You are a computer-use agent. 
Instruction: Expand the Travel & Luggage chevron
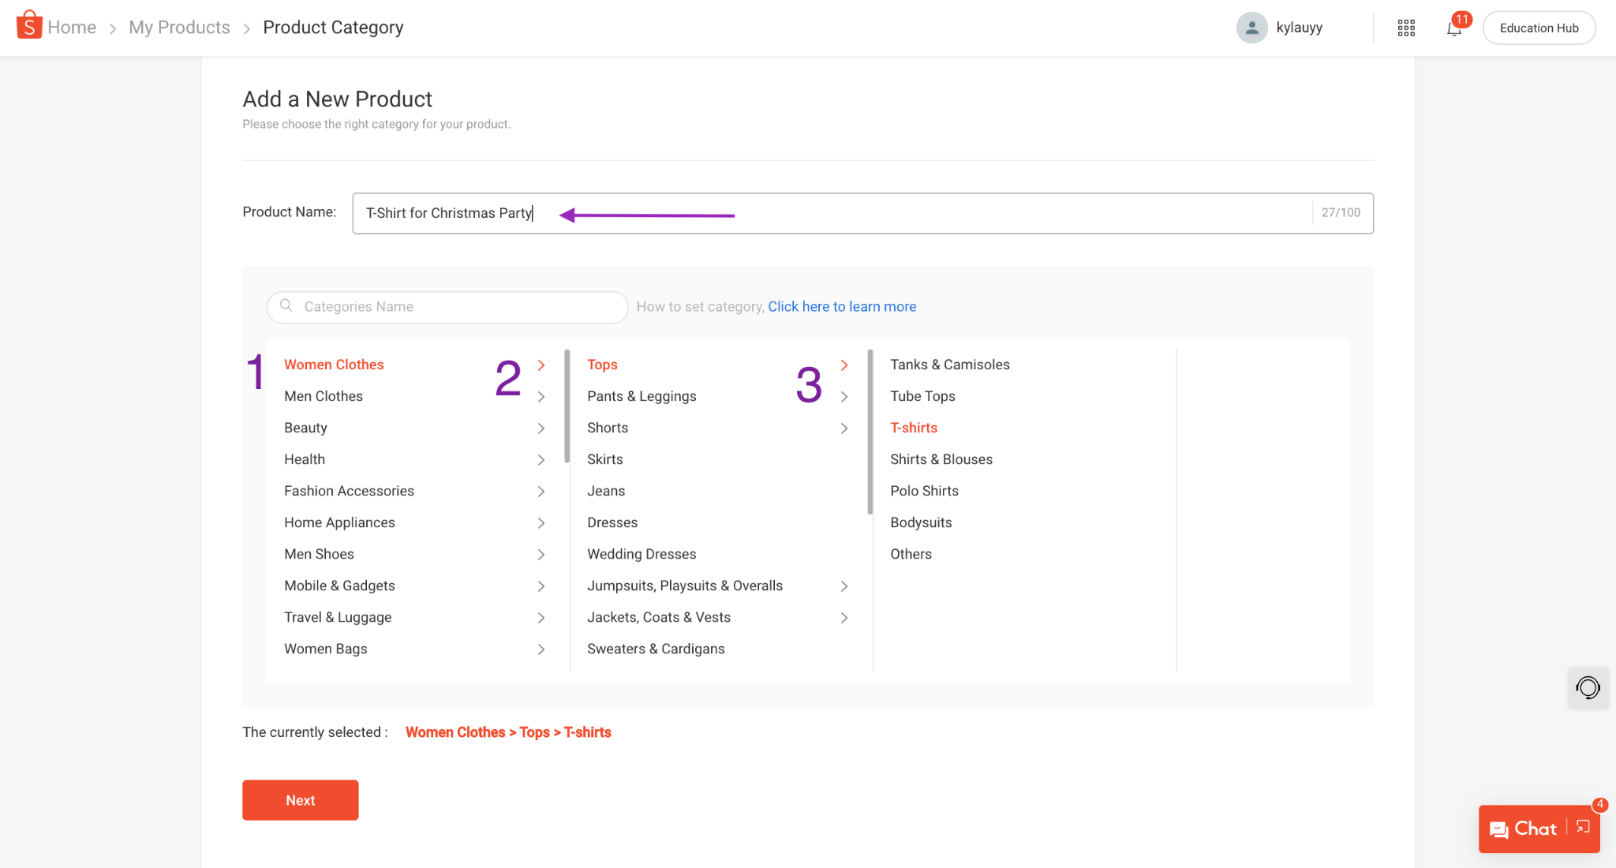click(541, 617)
